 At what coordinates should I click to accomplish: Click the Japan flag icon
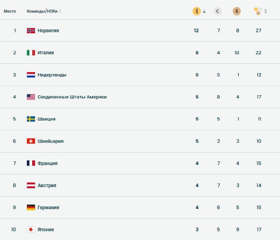pos(31,229)
